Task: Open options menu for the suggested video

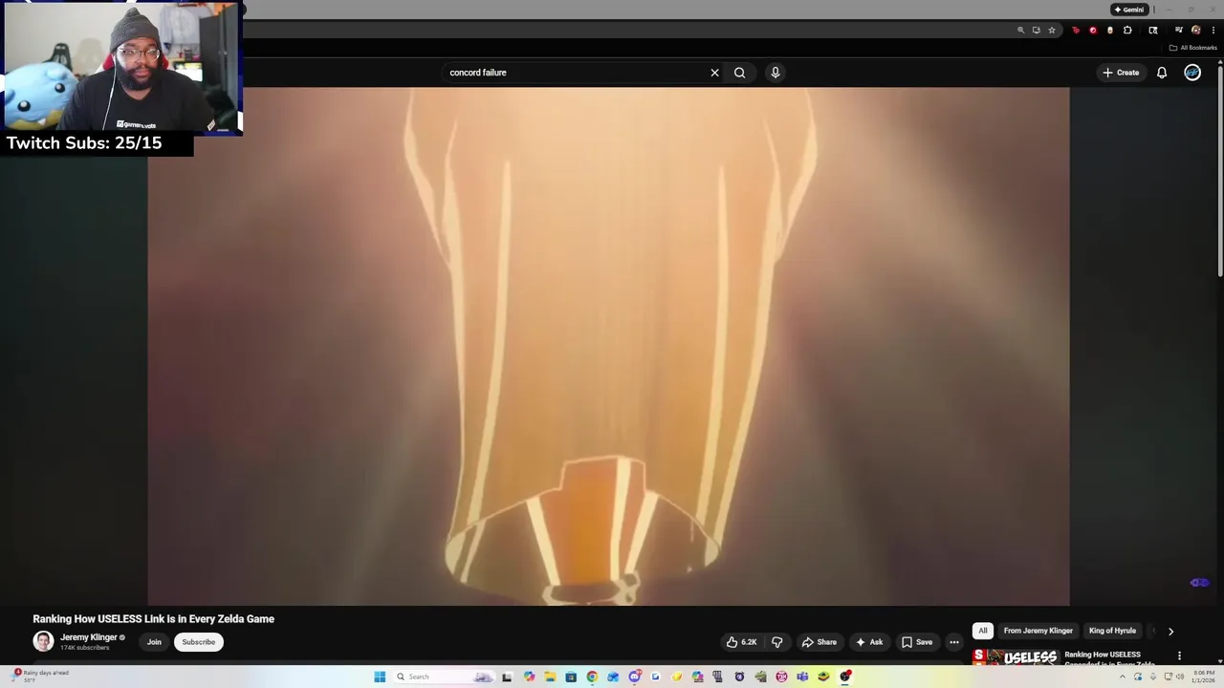Action: point(1179,656)
